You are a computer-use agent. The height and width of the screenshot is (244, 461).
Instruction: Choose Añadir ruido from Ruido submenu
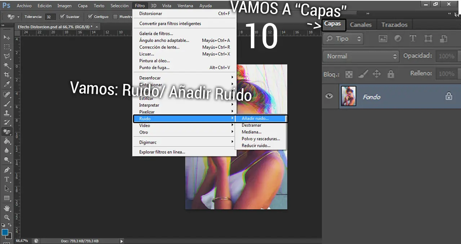(x=261, y=118)
